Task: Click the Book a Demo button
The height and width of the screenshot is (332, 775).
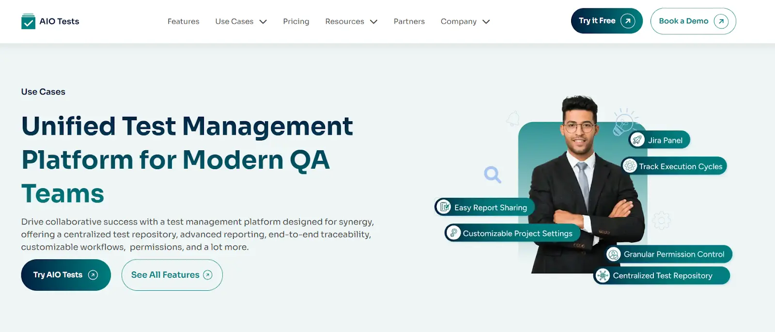Action: point(693,21)
